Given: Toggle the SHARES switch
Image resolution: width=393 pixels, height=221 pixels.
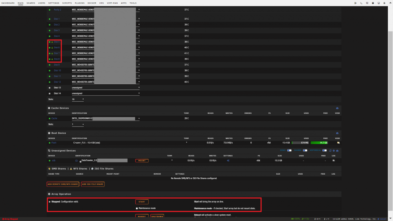Looking at the screenshot, I should coord(305,150).
